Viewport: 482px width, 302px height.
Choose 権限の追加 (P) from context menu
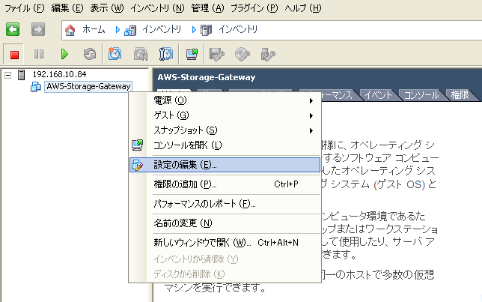pyautogui.click(x=225, y=184)
